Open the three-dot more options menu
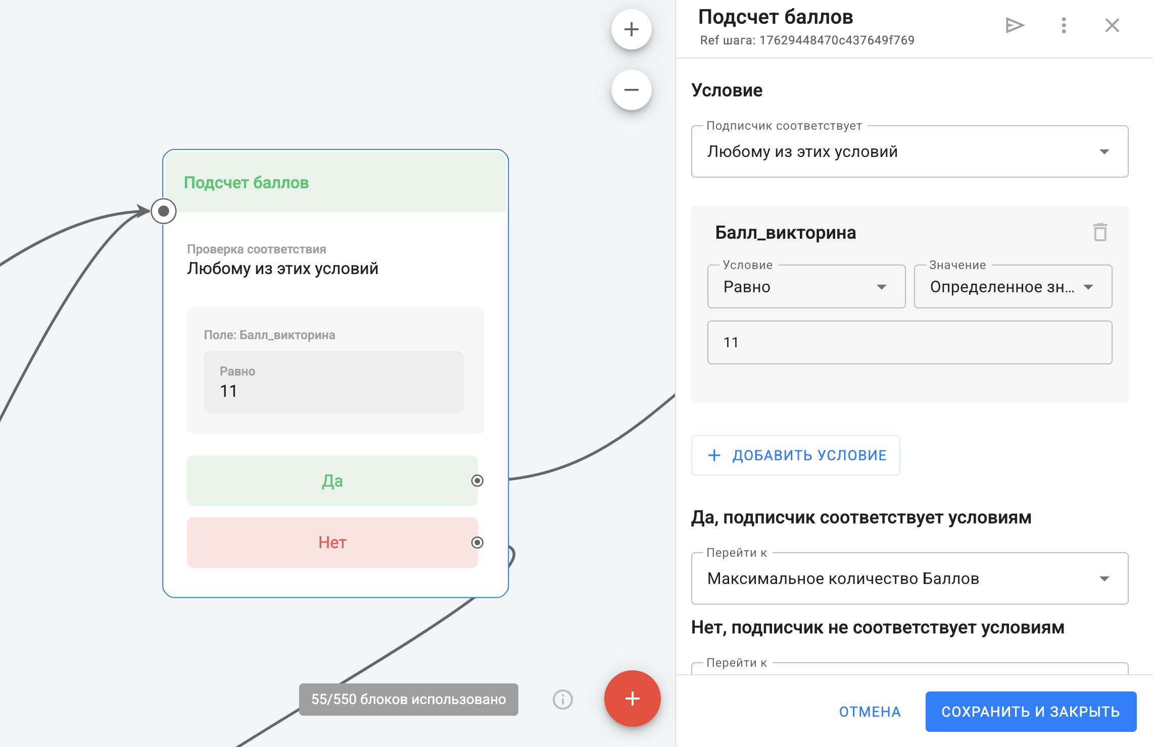 [x=1064, y=25]
